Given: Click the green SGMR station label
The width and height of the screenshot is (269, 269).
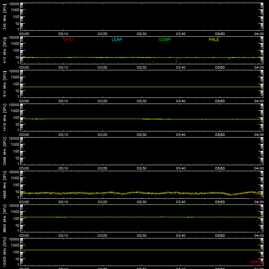Looking at the screenshot, I should click(164, 39).
